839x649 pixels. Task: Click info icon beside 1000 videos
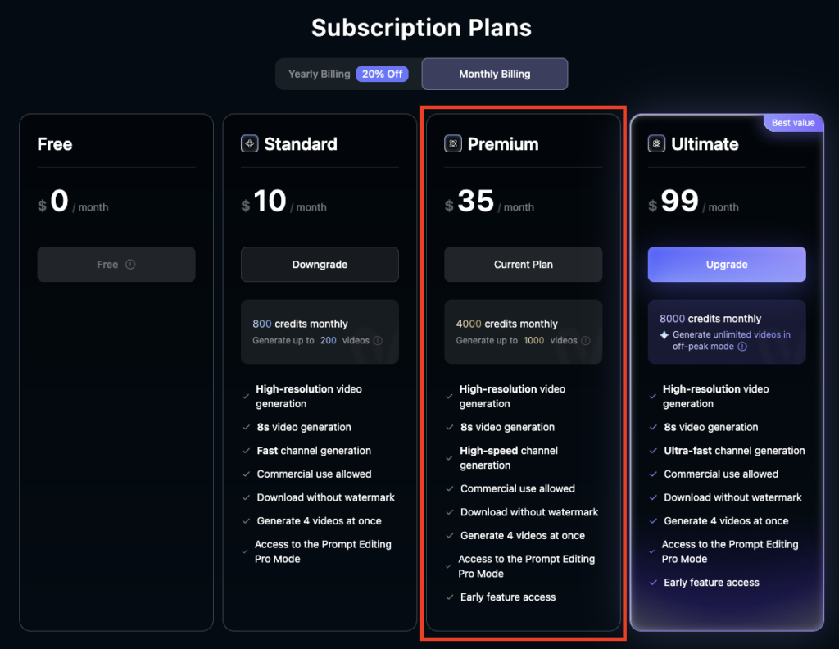585,340
